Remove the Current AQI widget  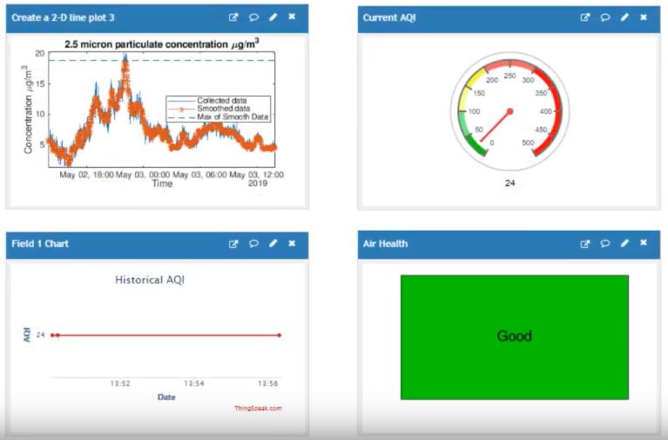[644, 17]
